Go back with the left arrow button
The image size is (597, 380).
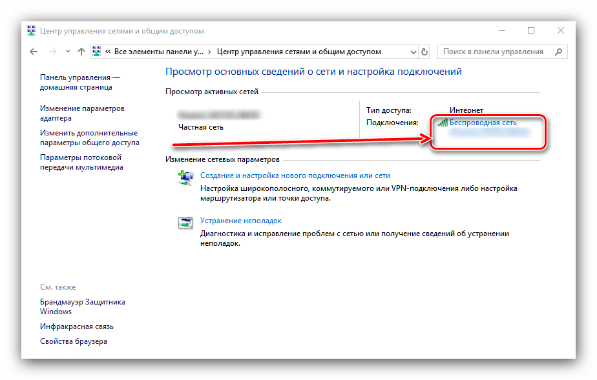34,52
